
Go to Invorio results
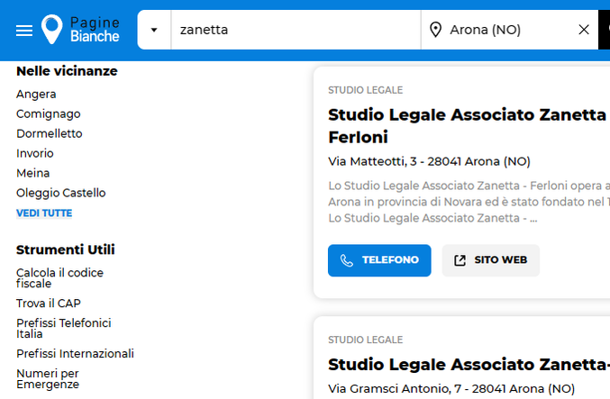pos(35,154)
